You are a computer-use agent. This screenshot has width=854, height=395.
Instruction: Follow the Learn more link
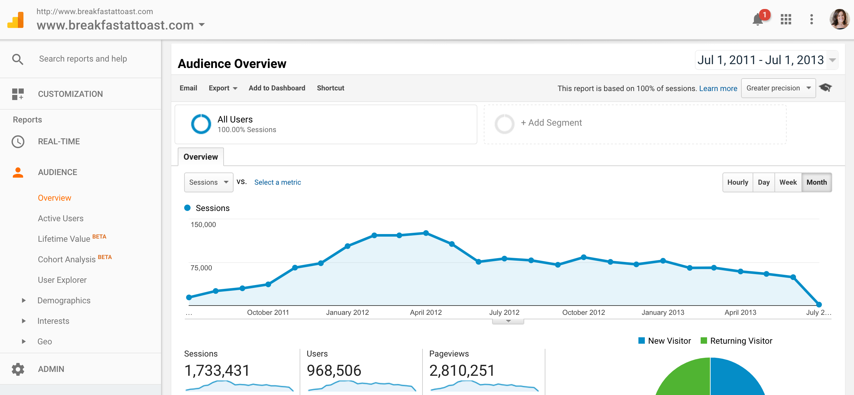click(x=718, y=88)
